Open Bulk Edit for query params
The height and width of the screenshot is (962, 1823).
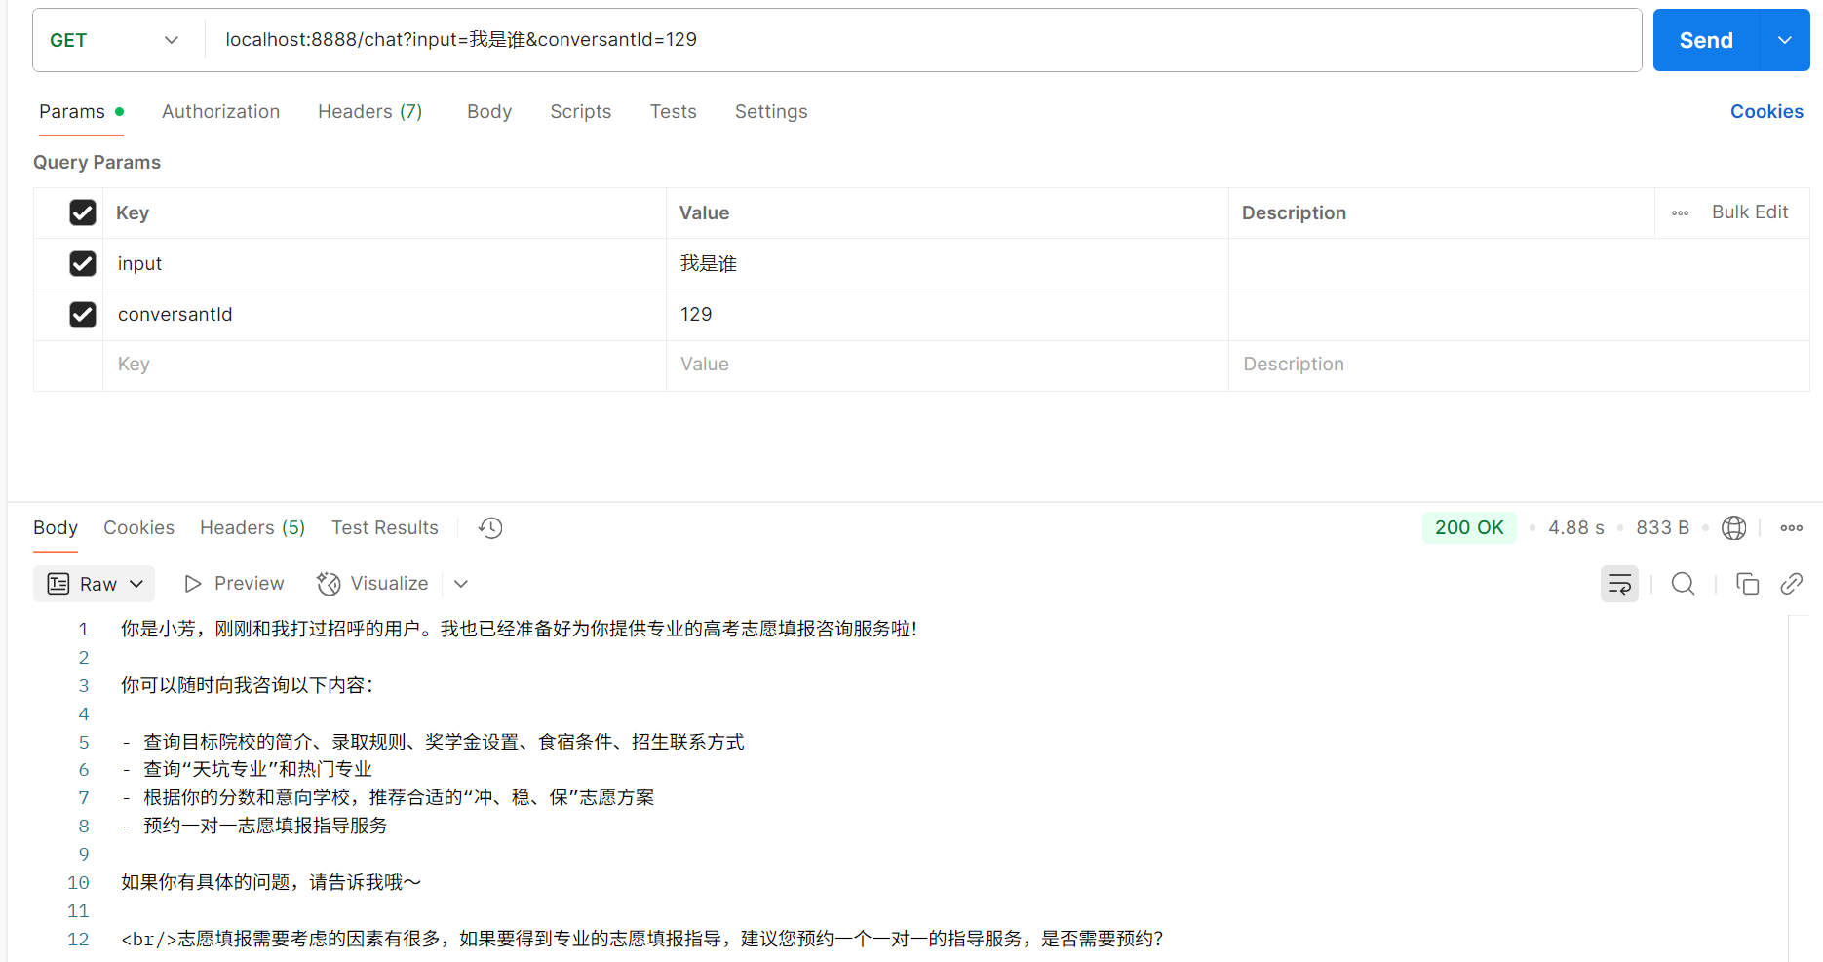point(1750,212)
